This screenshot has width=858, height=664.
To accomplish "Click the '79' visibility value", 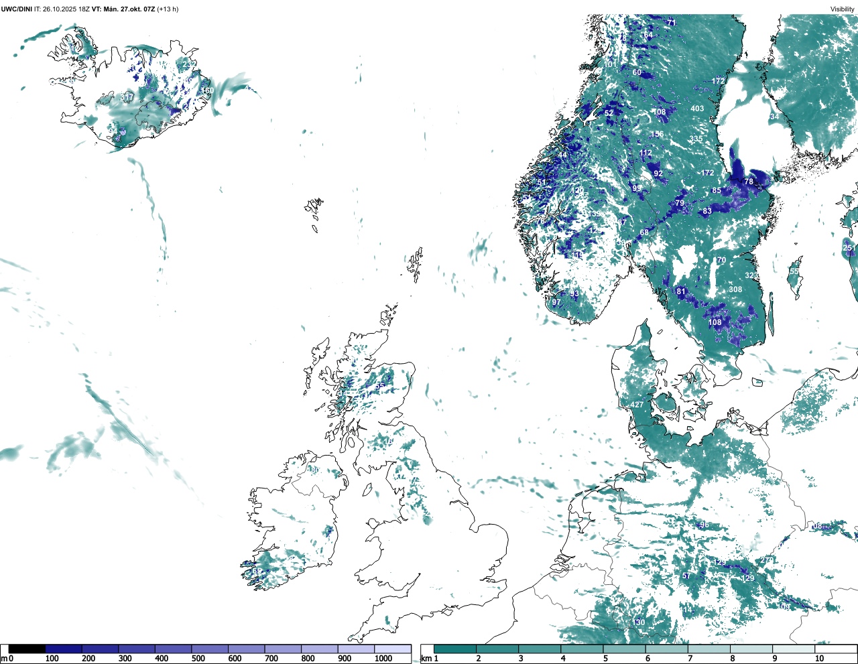I will tap(680, 203).
